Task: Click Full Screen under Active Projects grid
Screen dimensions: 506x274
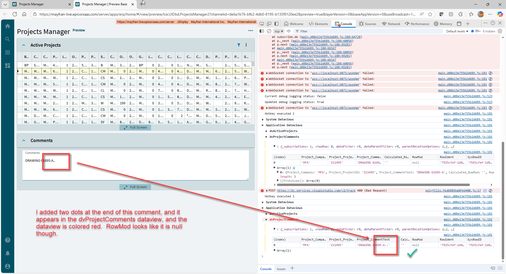Action: pos(135,128)
